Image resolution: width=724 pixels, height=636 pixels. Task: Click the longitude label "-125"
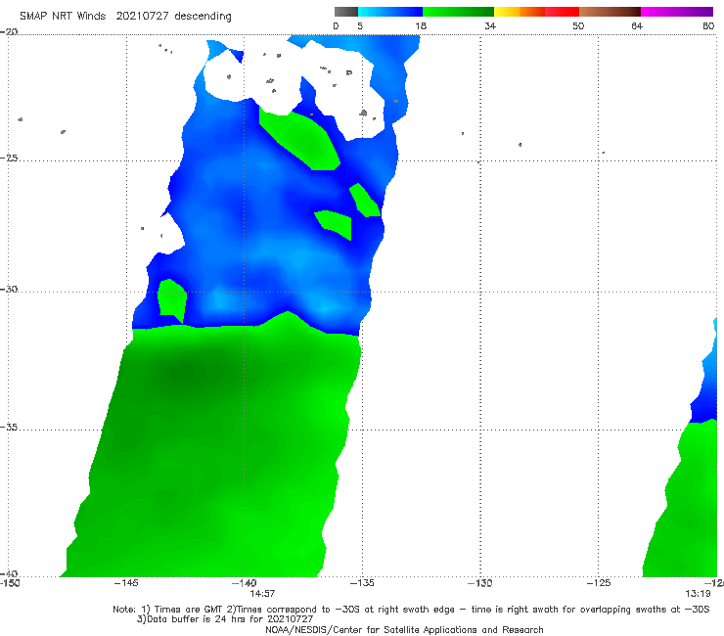pos(599,583)
